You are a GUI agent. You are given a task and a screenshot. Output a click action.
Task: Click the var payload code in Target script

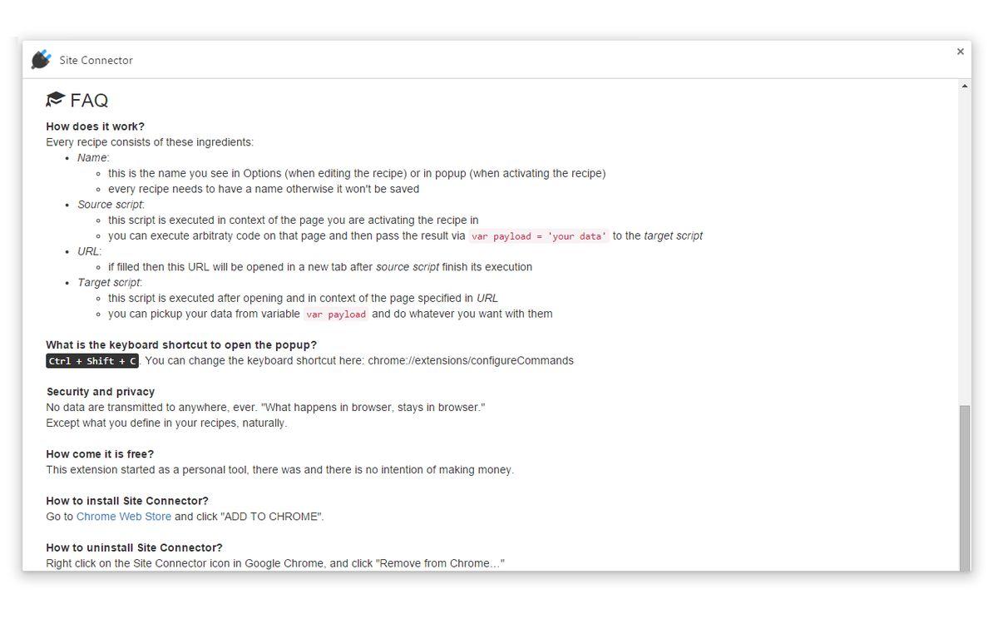point(336,314)
